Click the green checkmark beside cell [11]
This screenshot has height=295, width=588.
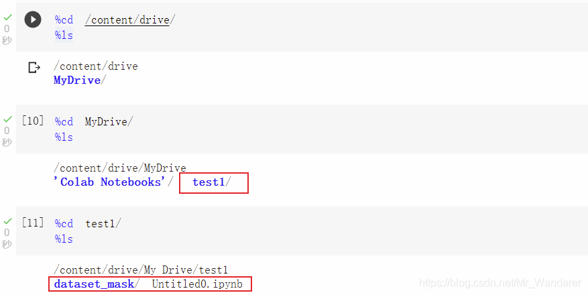(x=7, y=221)
